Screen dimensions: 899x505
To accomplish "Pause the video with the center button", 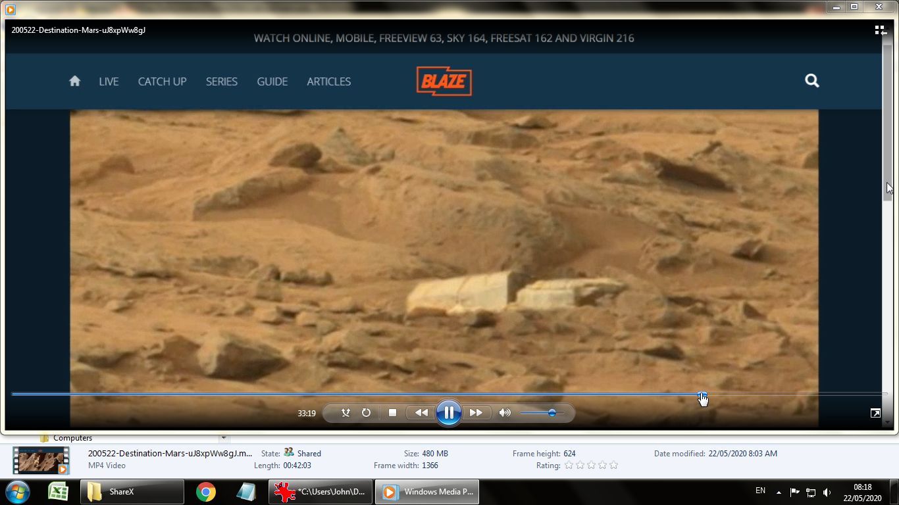I will tap(448, 413).
